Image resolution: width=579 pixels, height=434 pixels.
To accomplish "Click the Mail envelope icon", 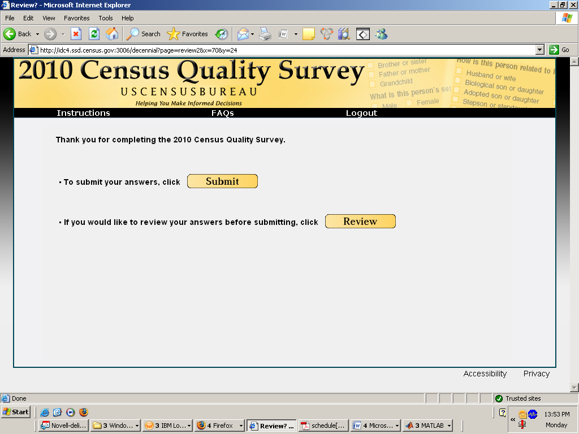I will coord(243,34).
